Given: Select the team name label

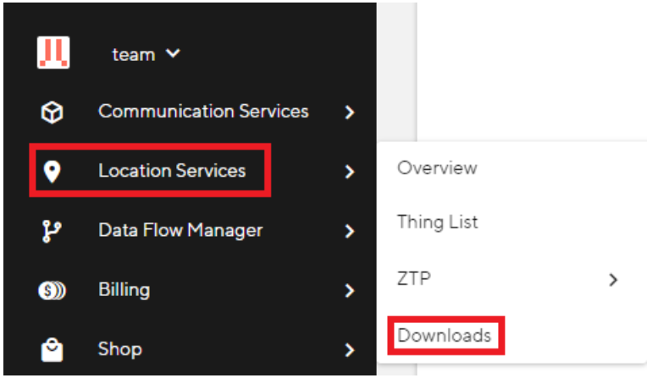Looking at the screenshot, I should point(134,54).
